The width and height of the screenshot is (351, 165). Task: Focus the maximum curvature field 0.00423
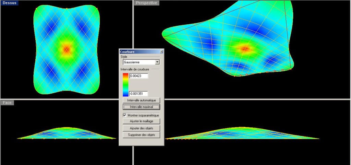click(138, 76)
